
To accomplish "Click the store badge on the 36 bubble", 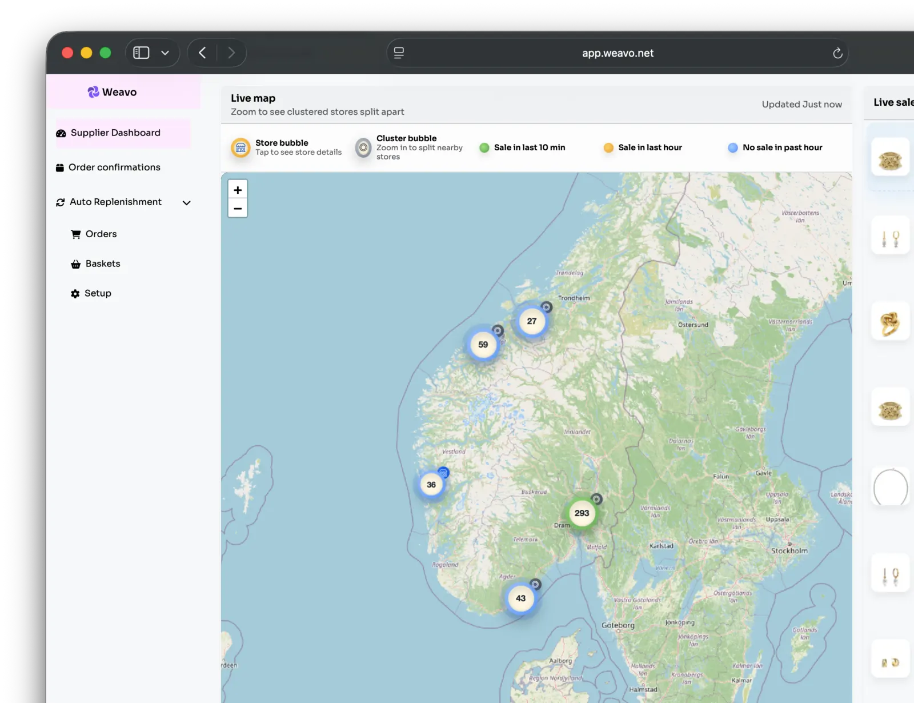I will click(x=443, y=472).
